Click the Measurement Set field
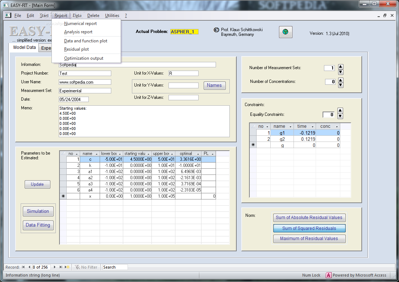Image resolution: width=399 pixels, height=282 pixels. tap(85, 91)
